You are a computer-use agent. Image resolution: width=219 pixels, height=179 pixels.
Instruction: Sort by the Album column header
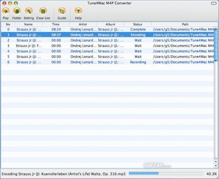tap(110, 24)
